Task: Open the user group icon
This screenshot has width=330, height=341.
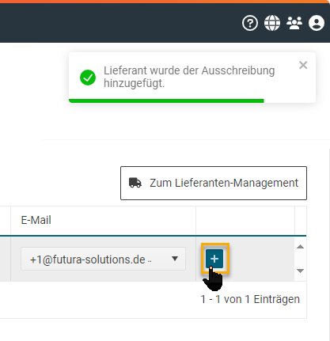Action: (294, 23)
